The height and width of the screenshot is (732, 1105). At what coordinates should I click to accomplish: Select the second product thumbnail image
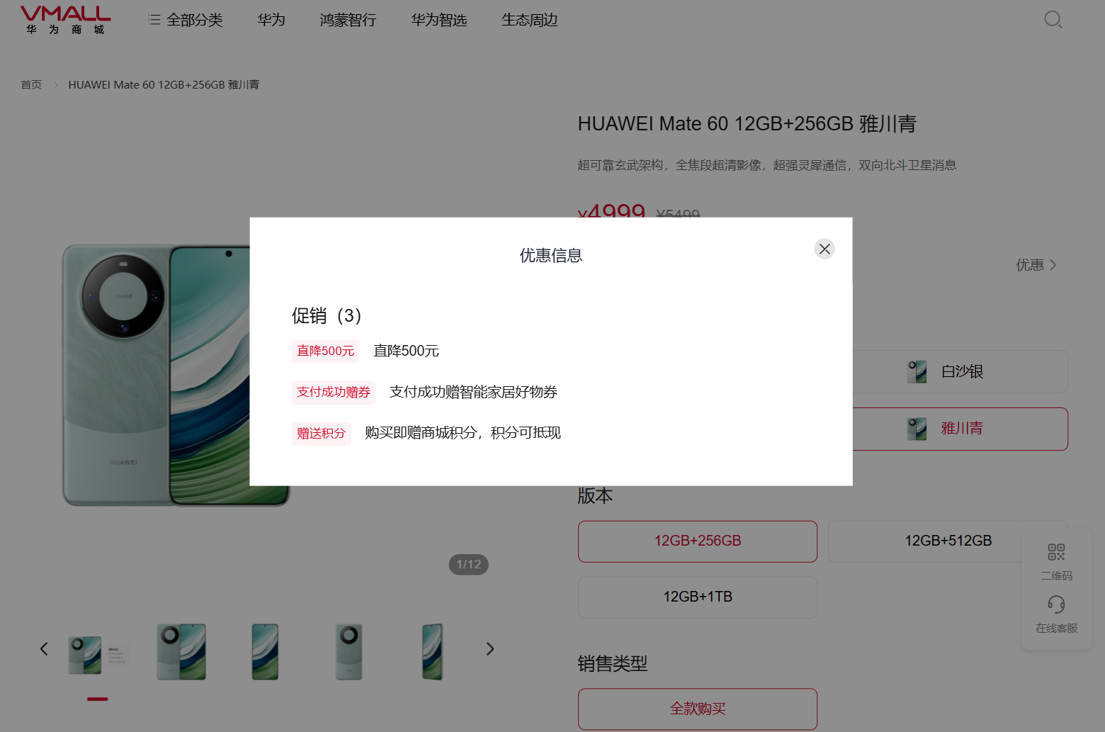(x=181, y=652)
